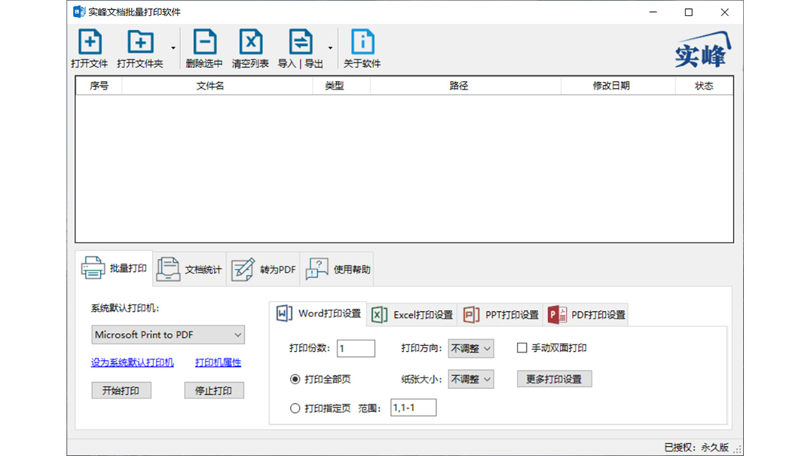
Task: Click the 打印机属性 printer properties link
Action: click(217, 362)
